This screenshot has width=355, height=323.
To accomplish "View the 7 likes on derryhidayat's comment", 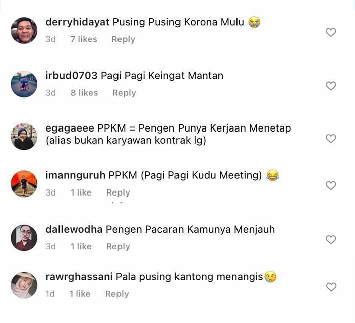I will (84, 39).
